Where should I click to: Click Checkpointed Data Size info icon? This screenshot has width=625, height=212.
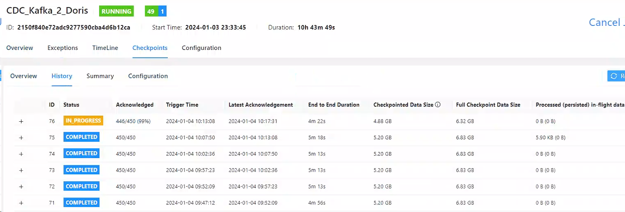[x=438, y=105]
